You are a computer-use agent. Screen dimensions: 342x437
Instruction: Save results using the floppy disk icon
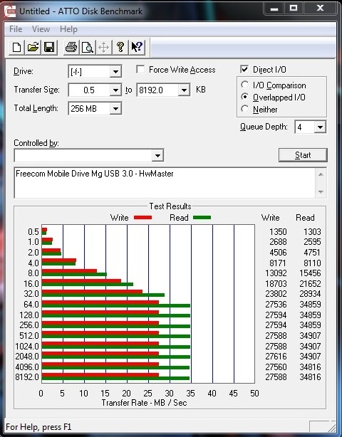tap(49, 47)
